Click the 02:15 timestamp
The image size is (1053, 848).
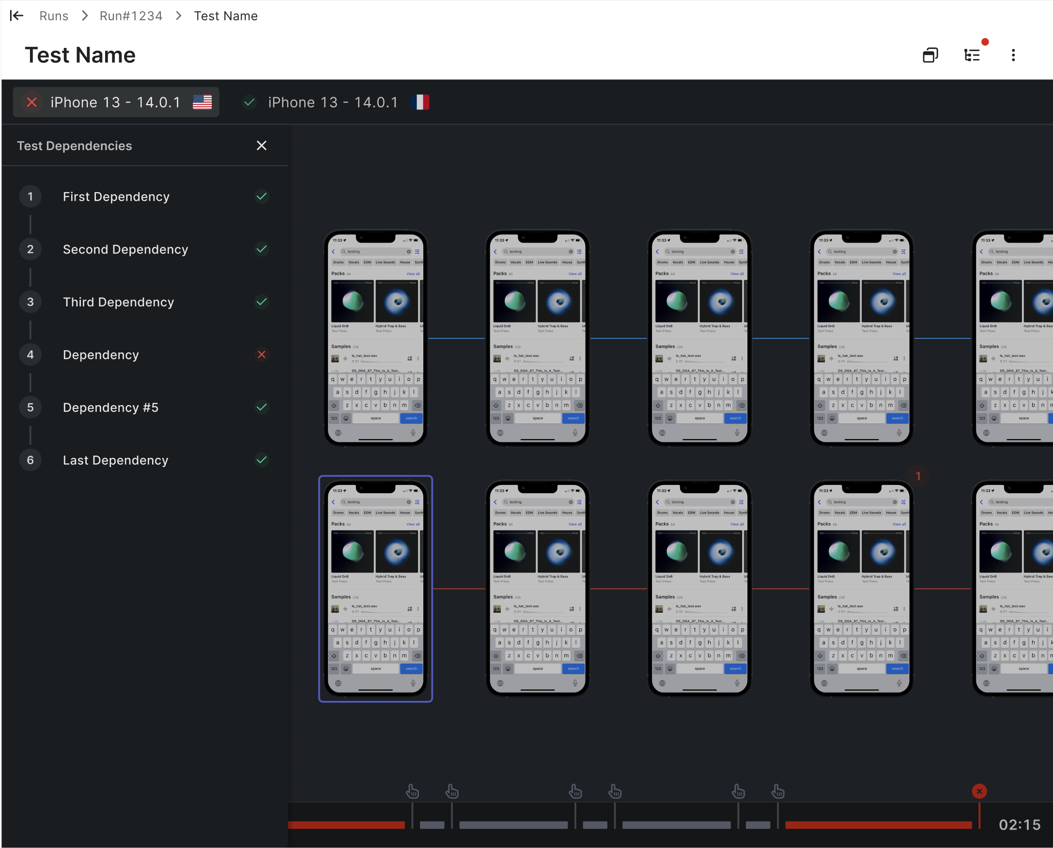pos(1019,825)
